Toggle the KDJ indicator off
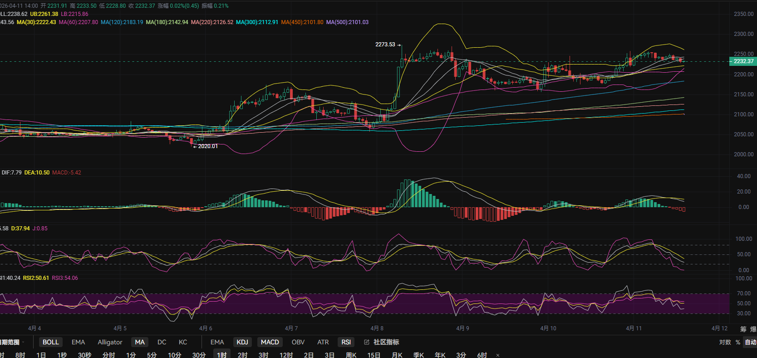This screenshot has width=757, height=358. click(242, 342)
